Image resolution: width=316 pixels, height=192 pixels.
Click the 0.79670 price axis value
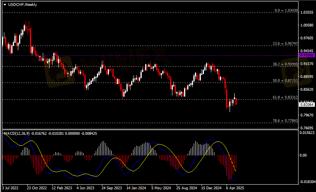(x=307, y=115)
